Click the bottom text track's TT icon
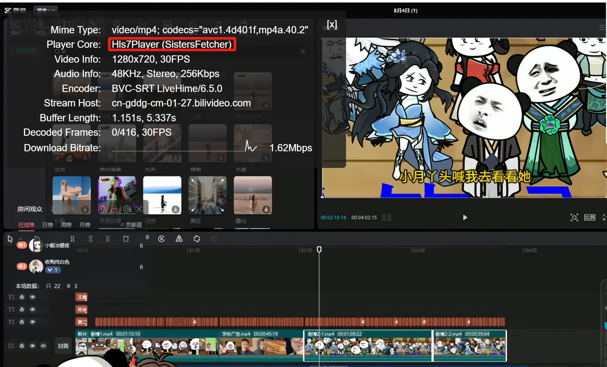The image size is (607, 367). click(x=11, y=322)
